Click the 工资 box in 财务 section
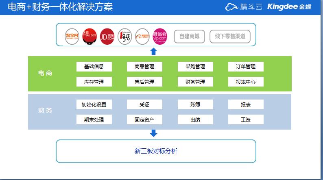 coord(246,119)
